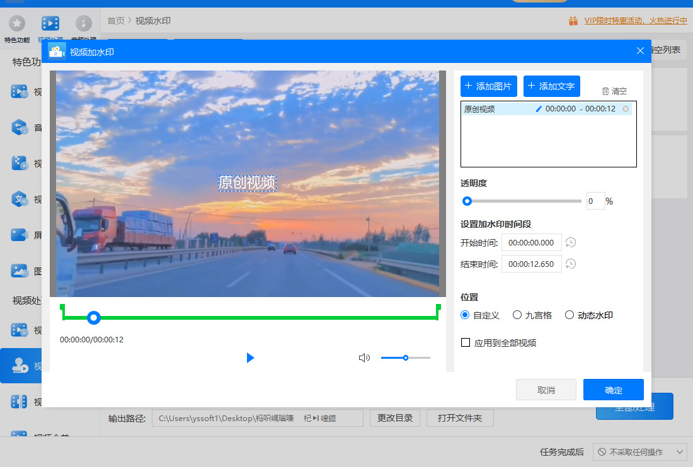The width and height of the screenshot is (693, 467).
Task: Play the video preview
Action: pos(250,357)
